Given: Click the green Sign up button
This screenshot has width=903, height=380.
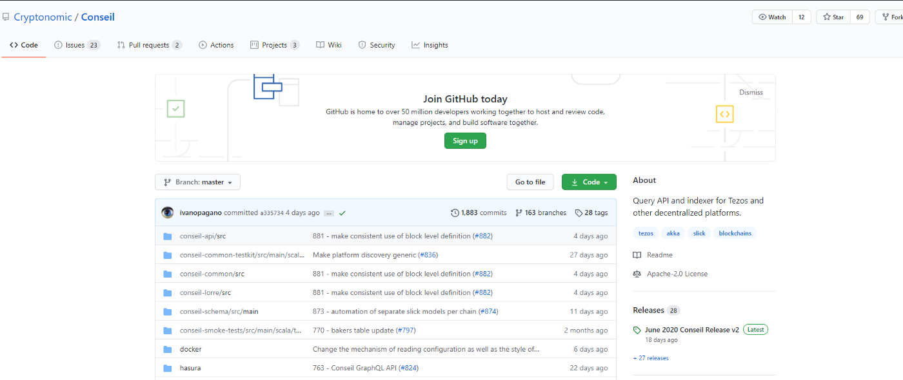Looking at the screenshot, I should (465, 141).
